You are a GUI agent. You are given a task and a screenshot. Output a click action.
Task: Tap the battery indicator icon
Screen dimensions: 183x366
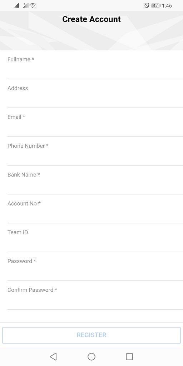156,6
